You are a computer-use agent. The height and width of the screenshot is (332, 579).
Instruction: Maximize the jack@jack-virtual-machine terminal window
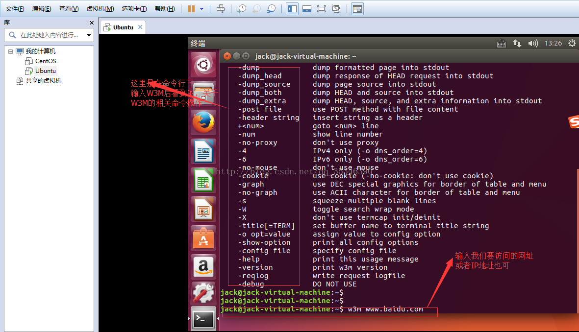[246, 56]
